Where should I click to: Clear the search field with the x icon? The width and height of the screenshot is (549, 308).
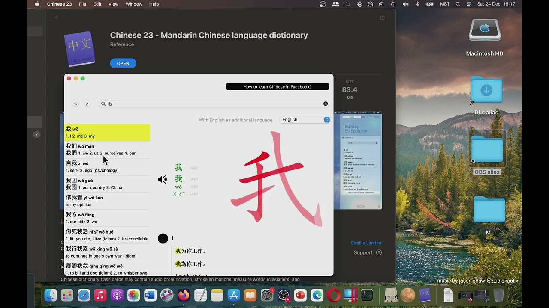[326, 104]
